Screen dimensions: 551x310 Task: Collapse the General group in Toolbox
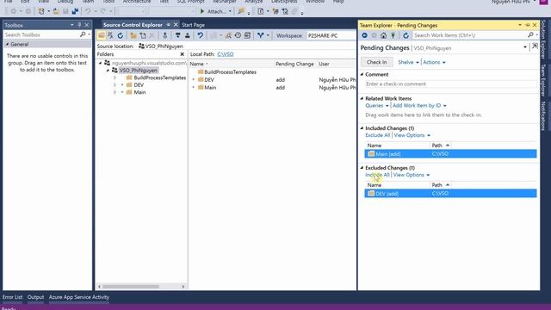(8, 44)
